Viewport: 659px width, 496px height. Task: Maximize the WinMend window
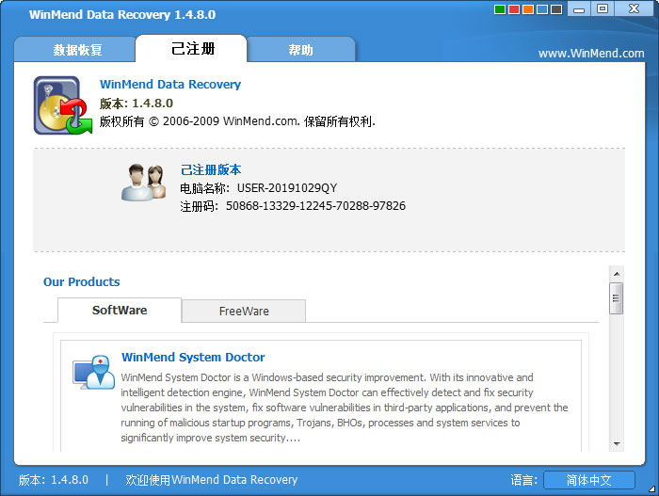[x=603, y=8]
